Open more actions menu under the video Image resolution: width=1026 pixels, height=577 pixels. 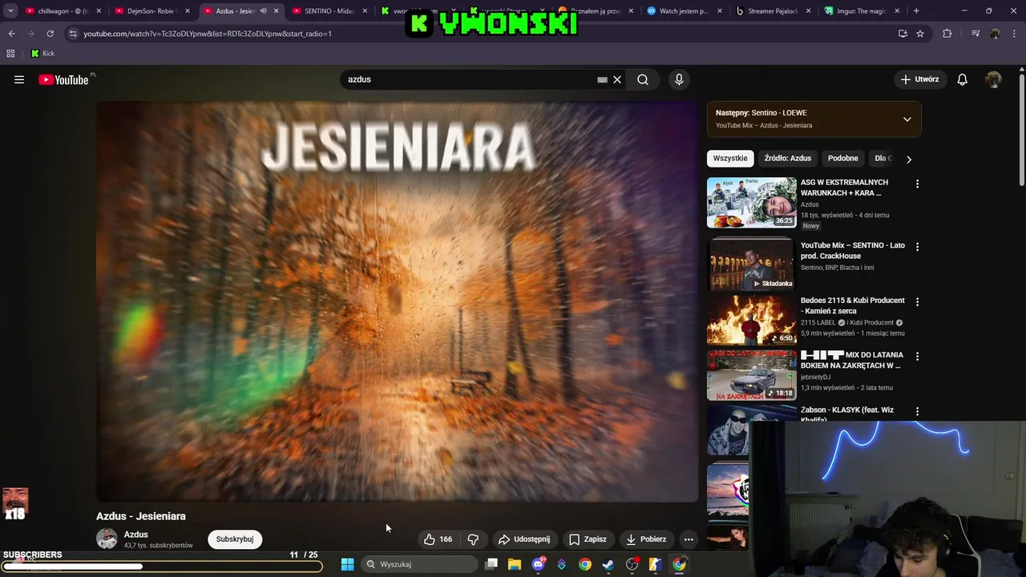pos(689,539)
